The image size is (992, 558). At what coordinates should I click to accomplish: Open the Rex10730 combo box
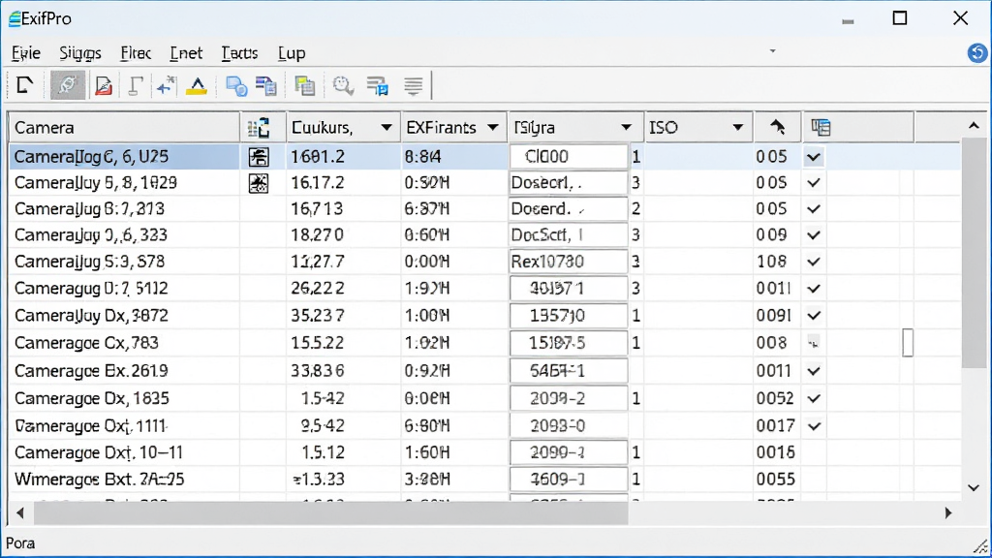point(569,262)
